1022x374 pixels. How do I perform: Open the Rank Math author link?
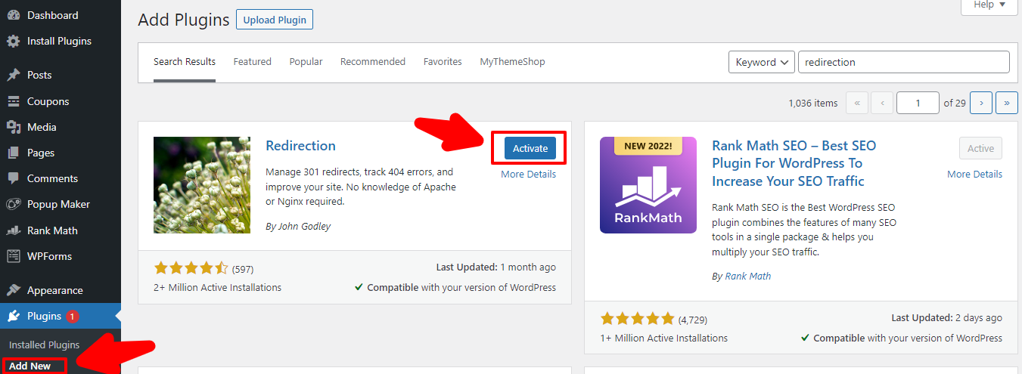[x=748, y=277]
